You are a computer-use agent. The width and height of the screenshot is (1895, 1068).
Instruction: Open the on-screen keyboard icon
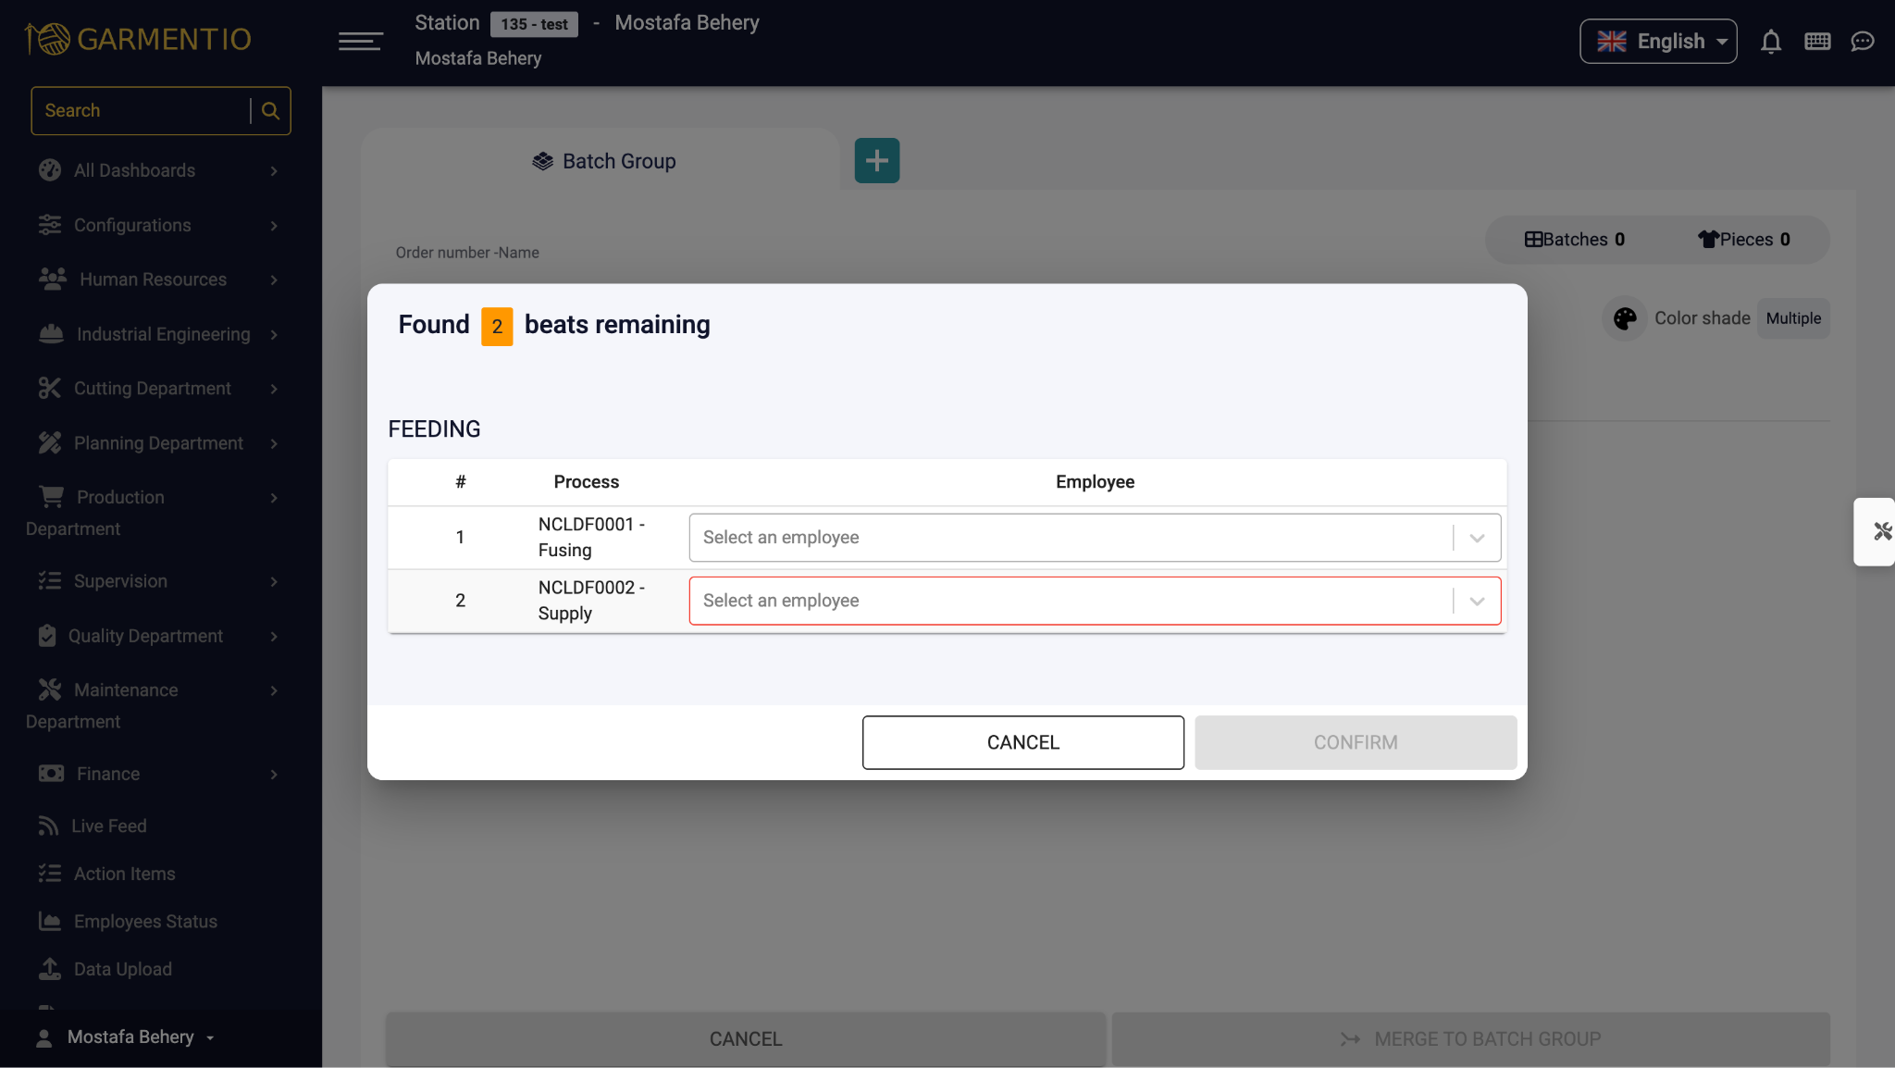pyautogui.click(x=1816, y=42)
